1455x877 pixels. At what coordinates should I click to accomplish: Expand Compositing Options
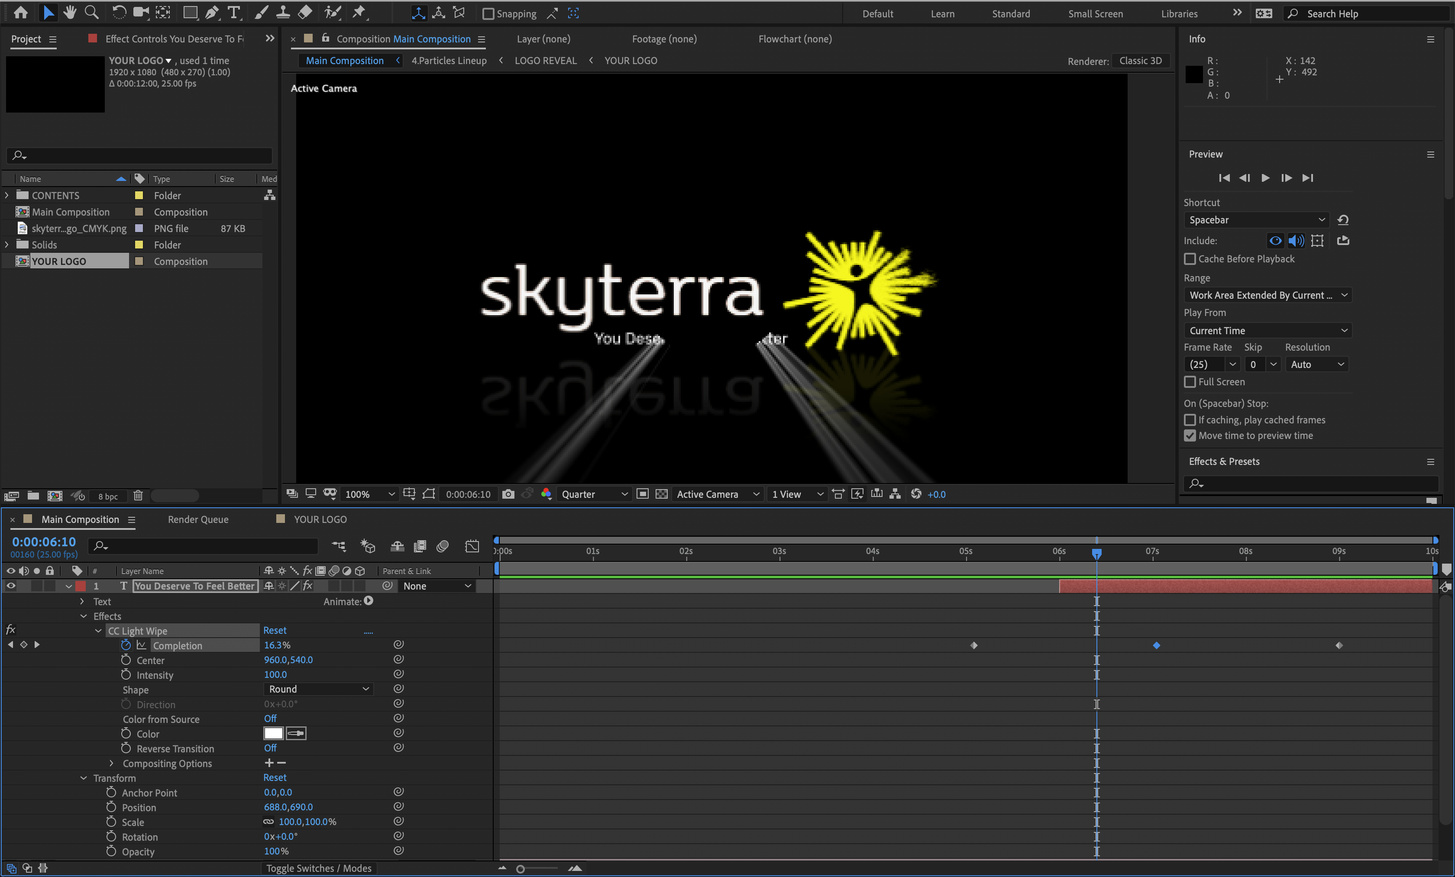pos(111,763)
